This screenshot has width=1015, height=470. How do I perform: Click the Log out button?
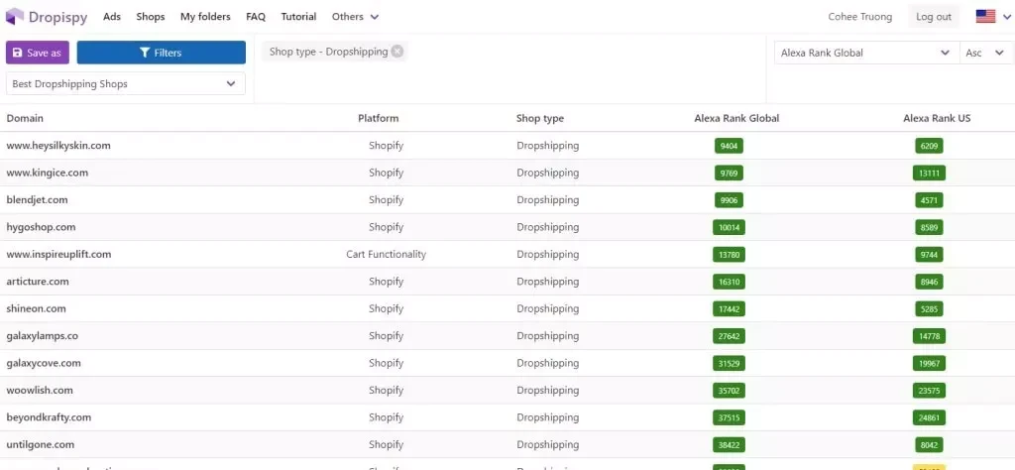tap(934, 17)
